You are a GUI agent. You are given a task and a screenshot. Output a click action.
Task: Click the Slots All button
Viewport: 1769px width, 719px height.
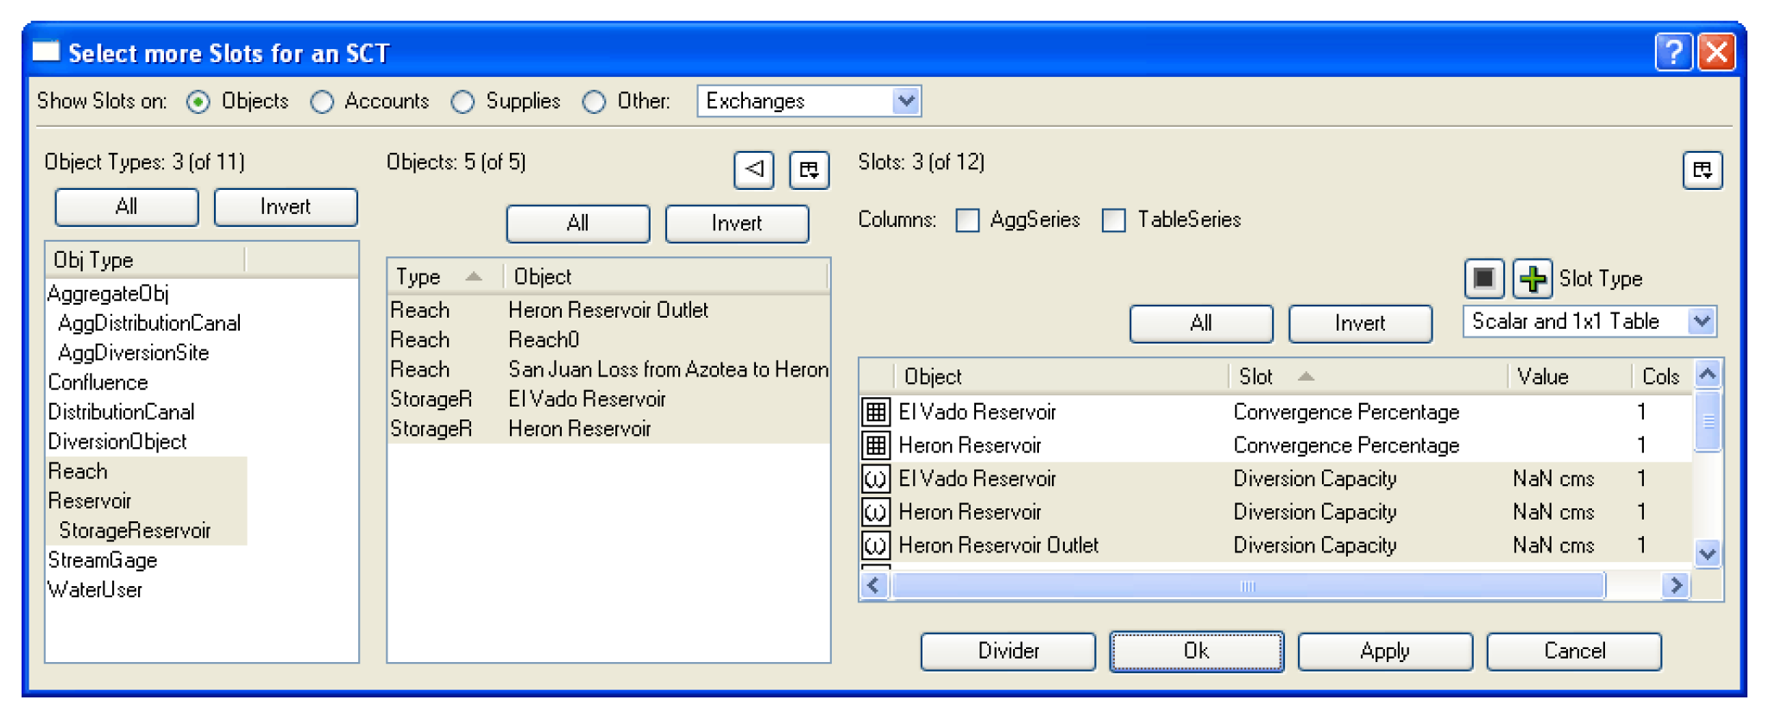point(1201,324)
